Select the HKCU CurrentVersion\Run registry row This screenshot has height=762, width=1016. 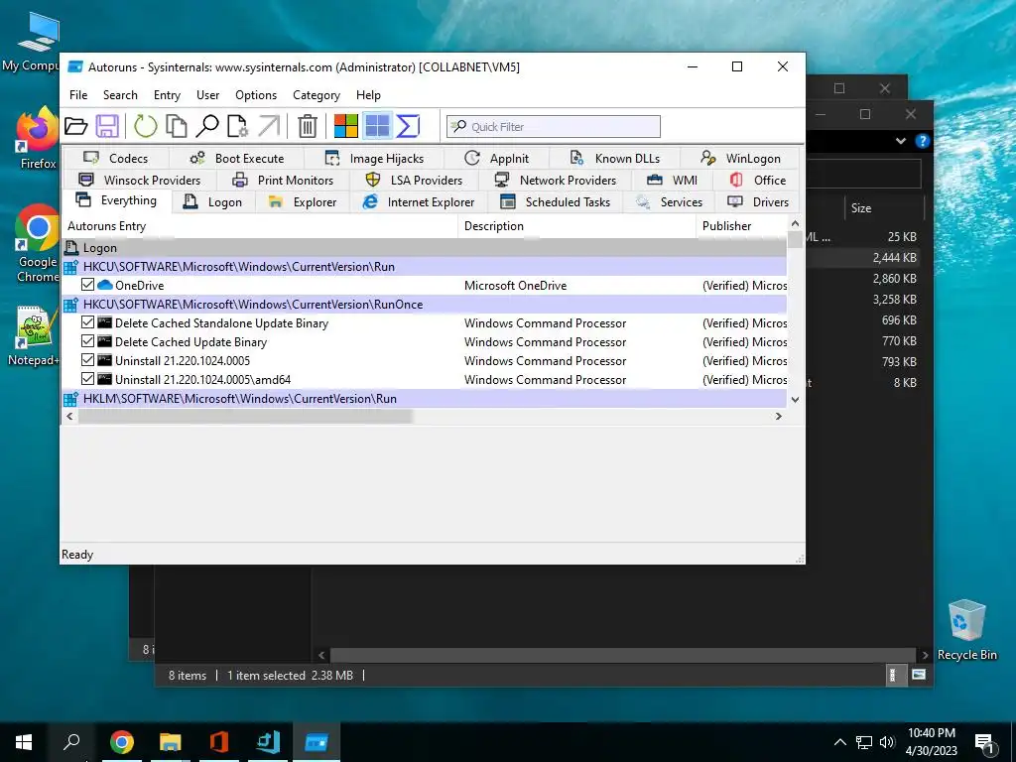click(425, 266)
